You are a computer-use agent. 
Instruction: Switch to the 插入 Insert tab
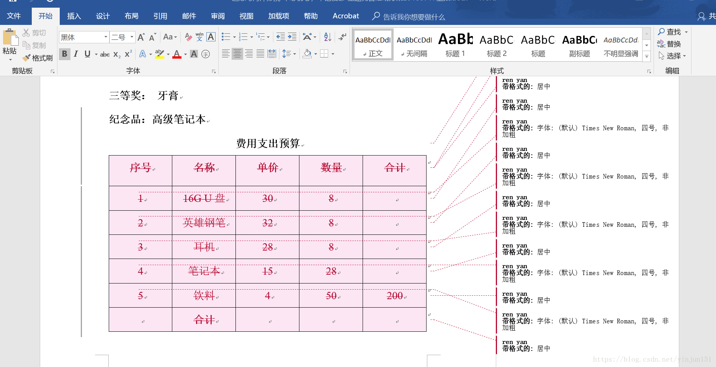click(x=74, y=16)
